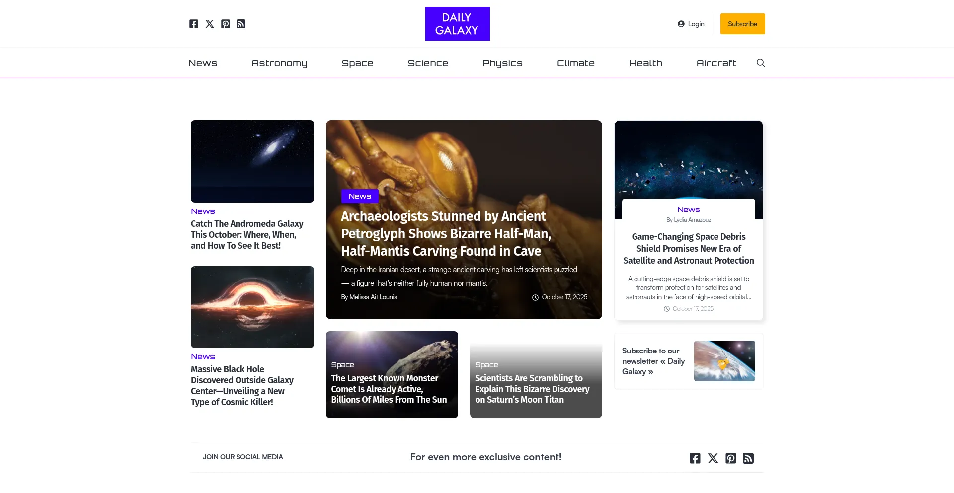Open the Pinterest icon in the header
Screen dimensions: 954x493
pos(226,24)
